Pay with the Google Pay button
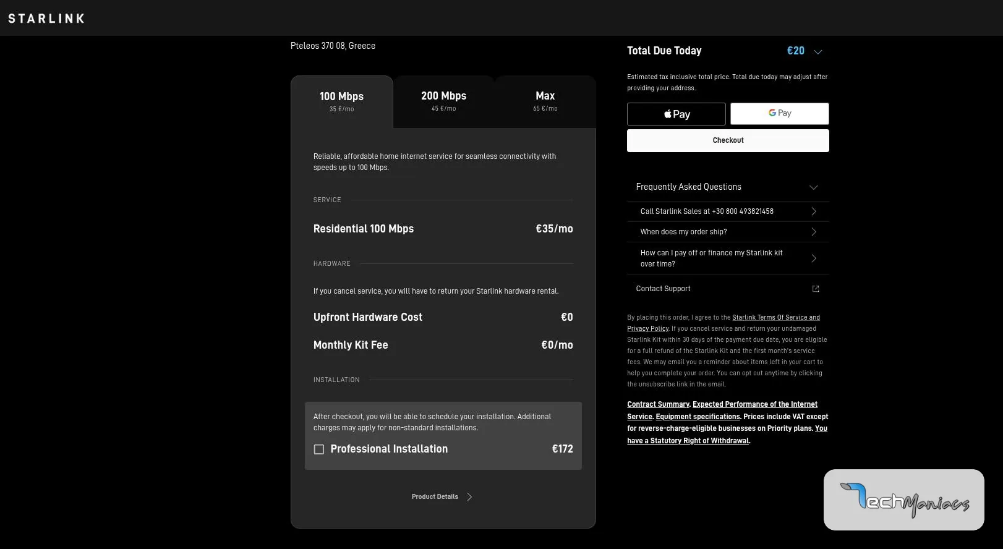The height and width of the screenshot is (549, 1003). [x=780, y=114]
